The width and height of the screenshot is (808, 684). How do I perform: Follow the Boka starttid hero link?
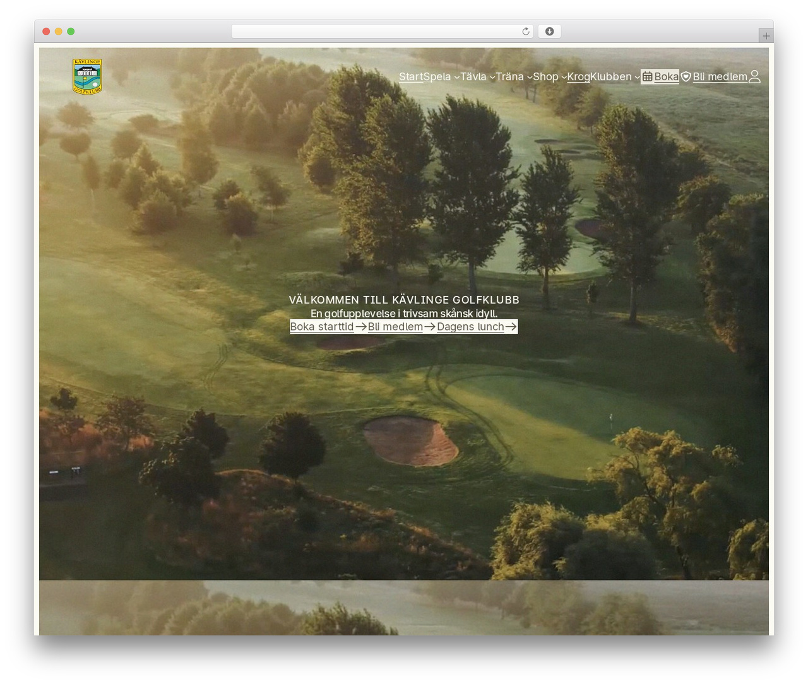(x=329, y=327)
